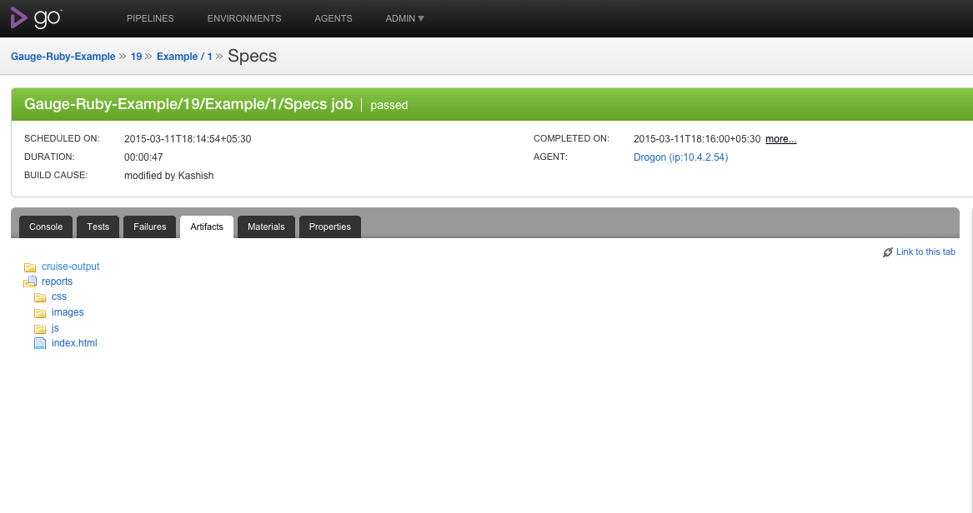Go to Pipelines in top navigation
Image resolution: width=973 pixels, height=513 pixels.
(x=150, y=18)
